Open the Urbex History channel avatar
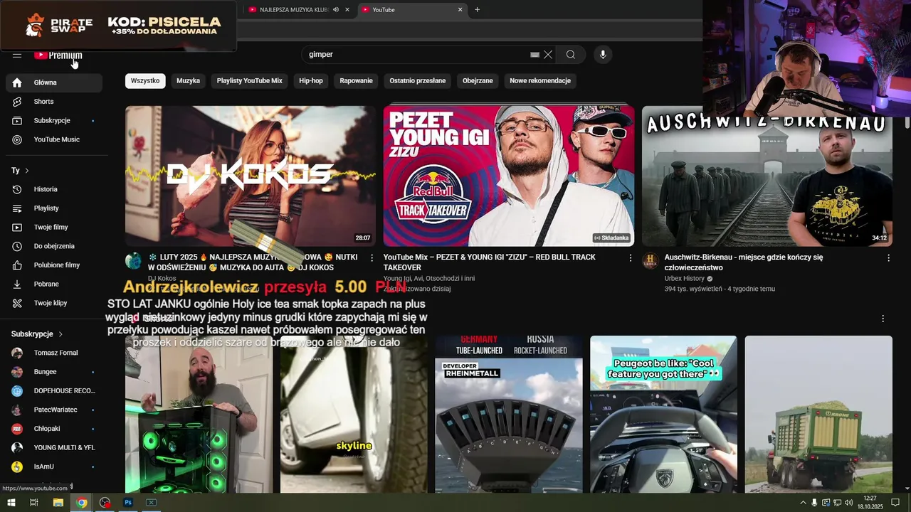911x512 pixels. click(651, 261)
